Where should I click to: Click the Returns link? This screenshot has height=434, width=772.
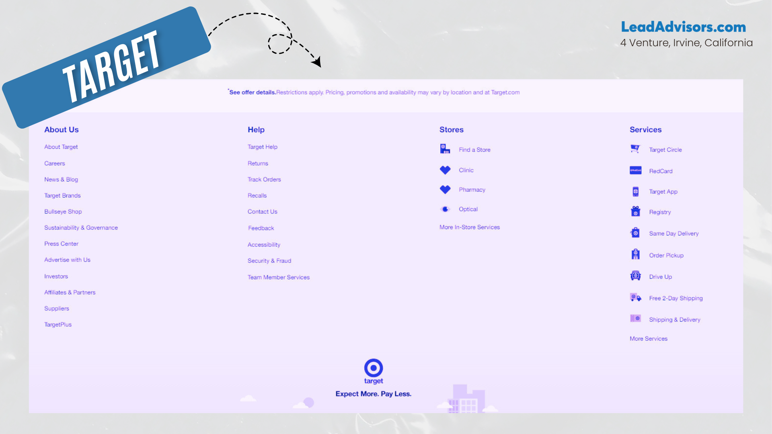tap(258, 164)
